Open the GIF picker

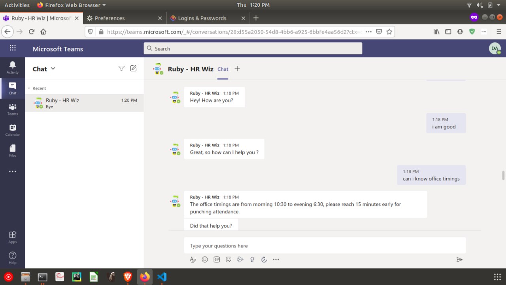pyautogui.click(x=217, y=260)
